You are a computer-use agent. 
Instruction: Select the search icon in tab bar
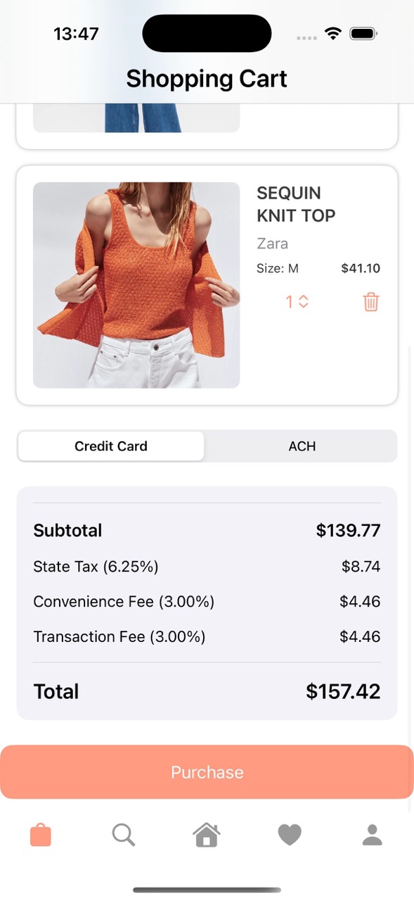click(123, 835)
